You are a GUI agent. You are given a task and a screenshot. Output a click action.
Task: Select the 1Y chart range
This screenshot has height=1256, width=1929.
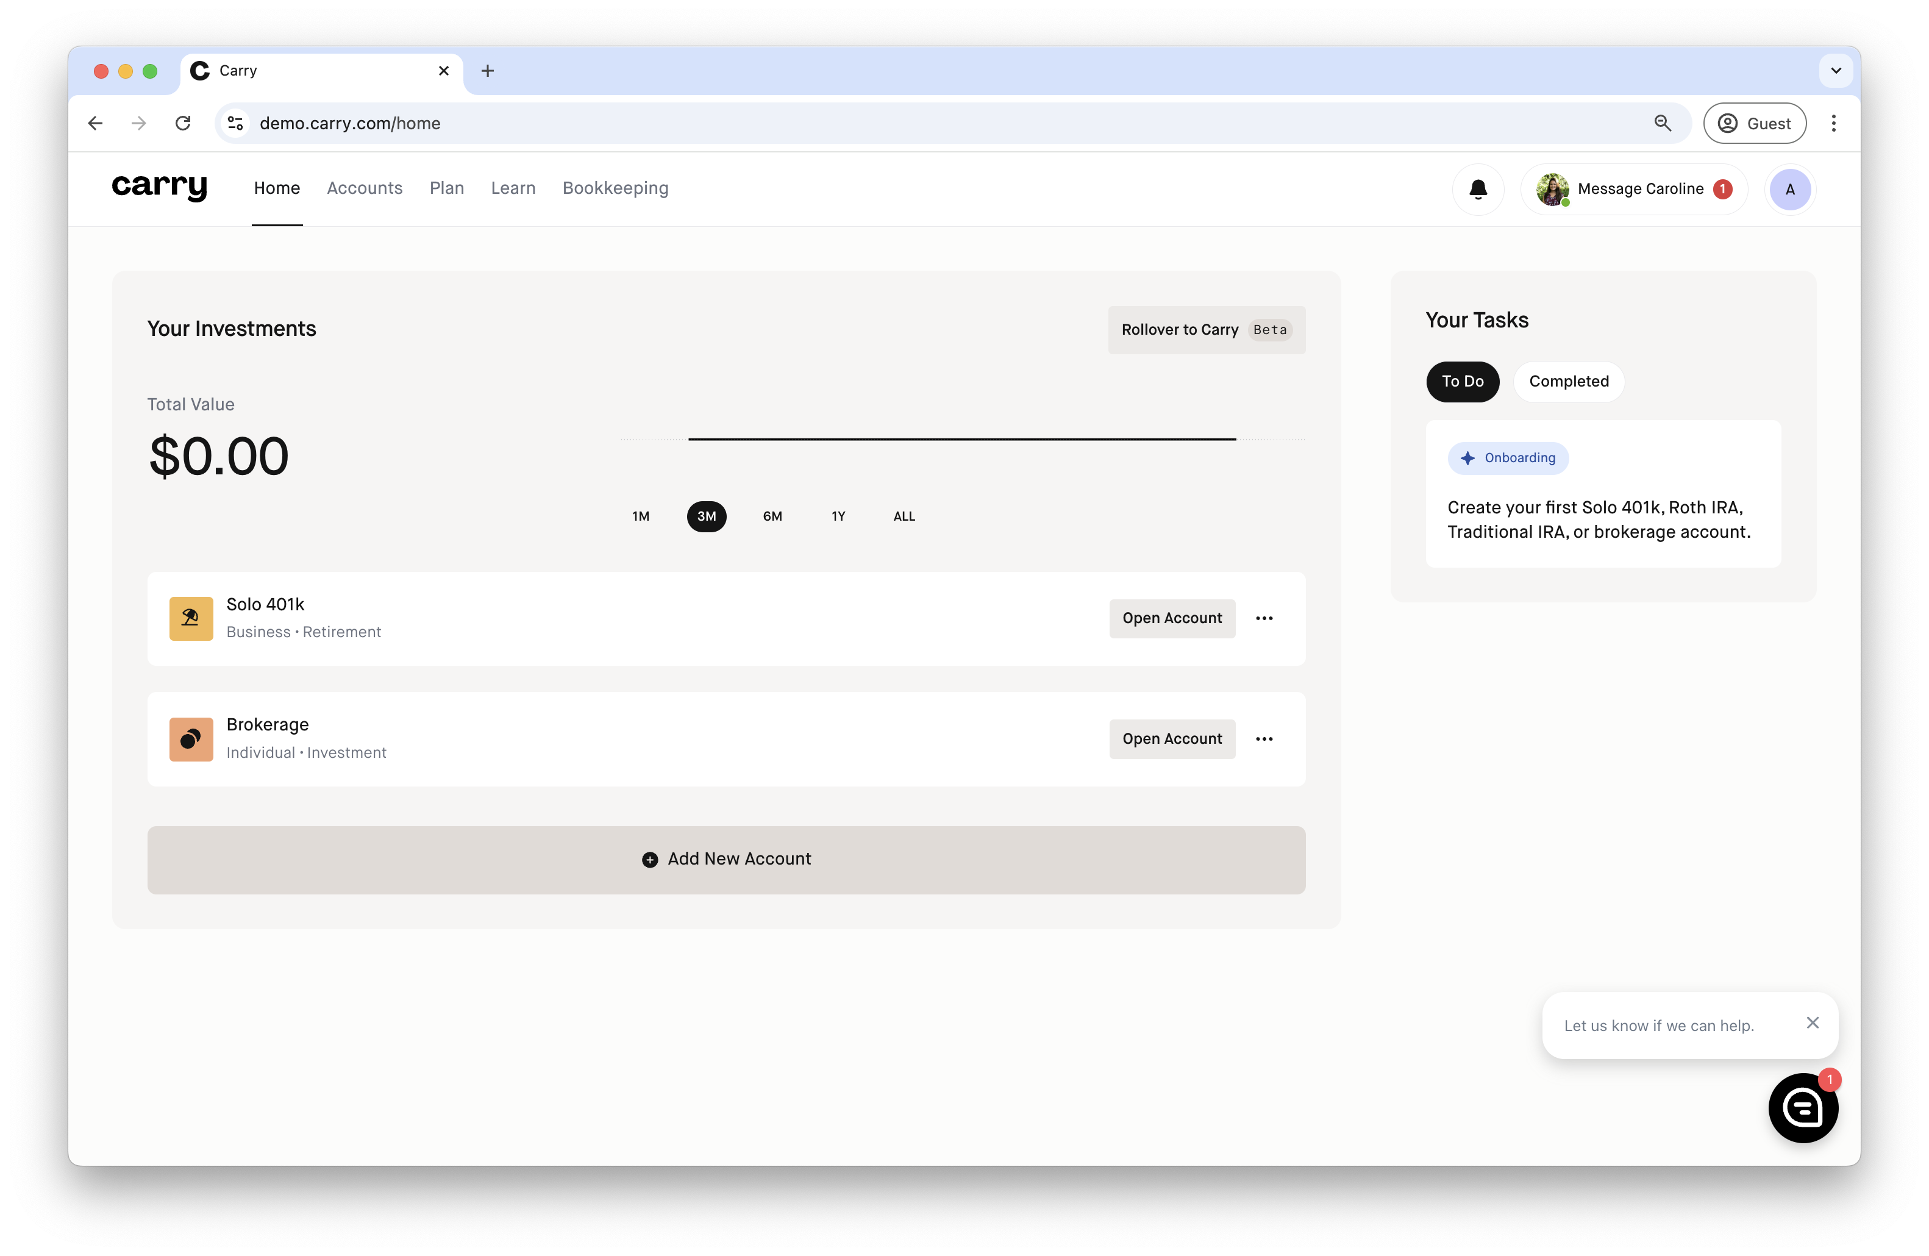tap(838, 516)
